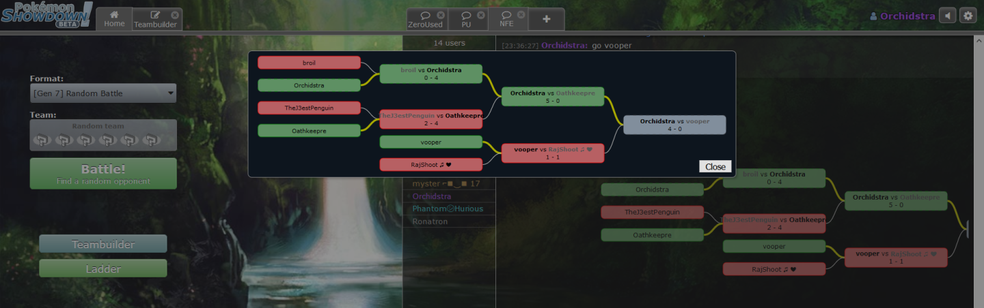Close the Teambuilder tab with x icon
Image resolution: width=984 pixels, height=308 pixels.
coord(175,15)
